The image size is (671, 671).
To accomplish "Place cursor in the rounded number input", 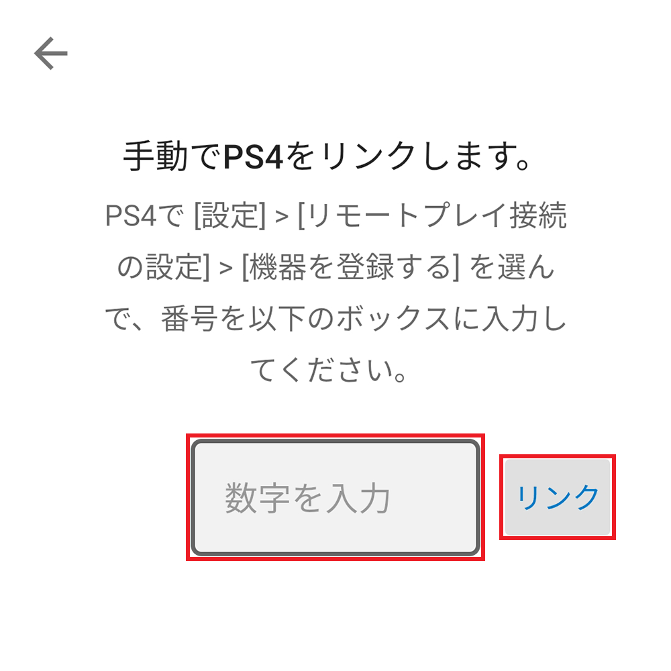I will click(335, 497).
